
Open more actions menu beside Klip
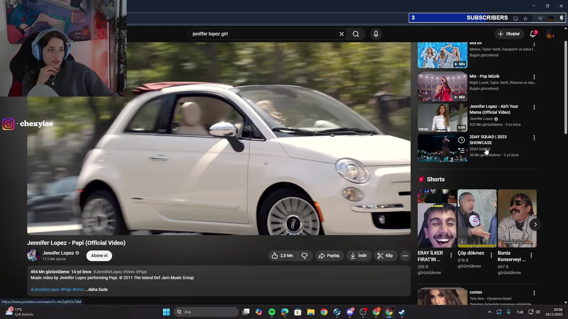click(405, 256)
